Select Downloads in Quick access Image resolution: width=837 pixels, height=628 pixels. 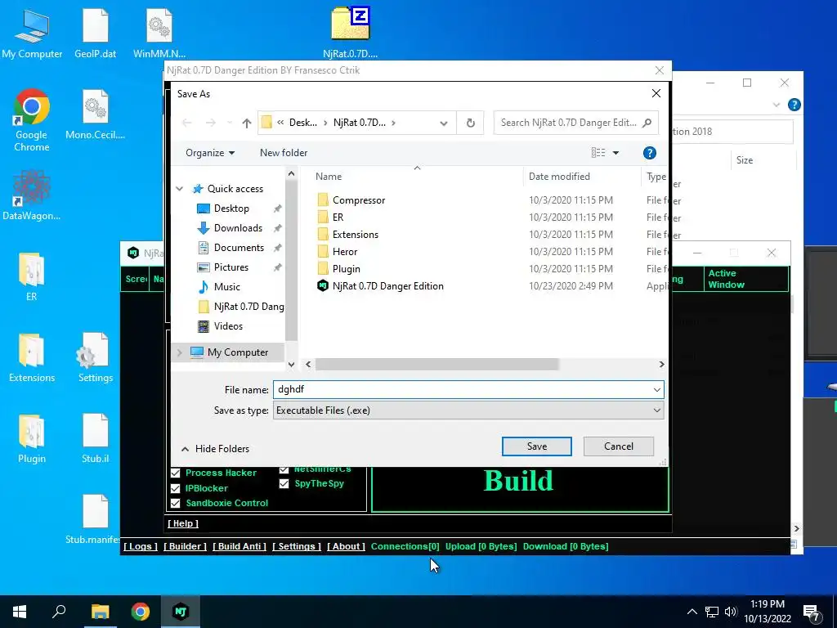click(x=238, y=229)
